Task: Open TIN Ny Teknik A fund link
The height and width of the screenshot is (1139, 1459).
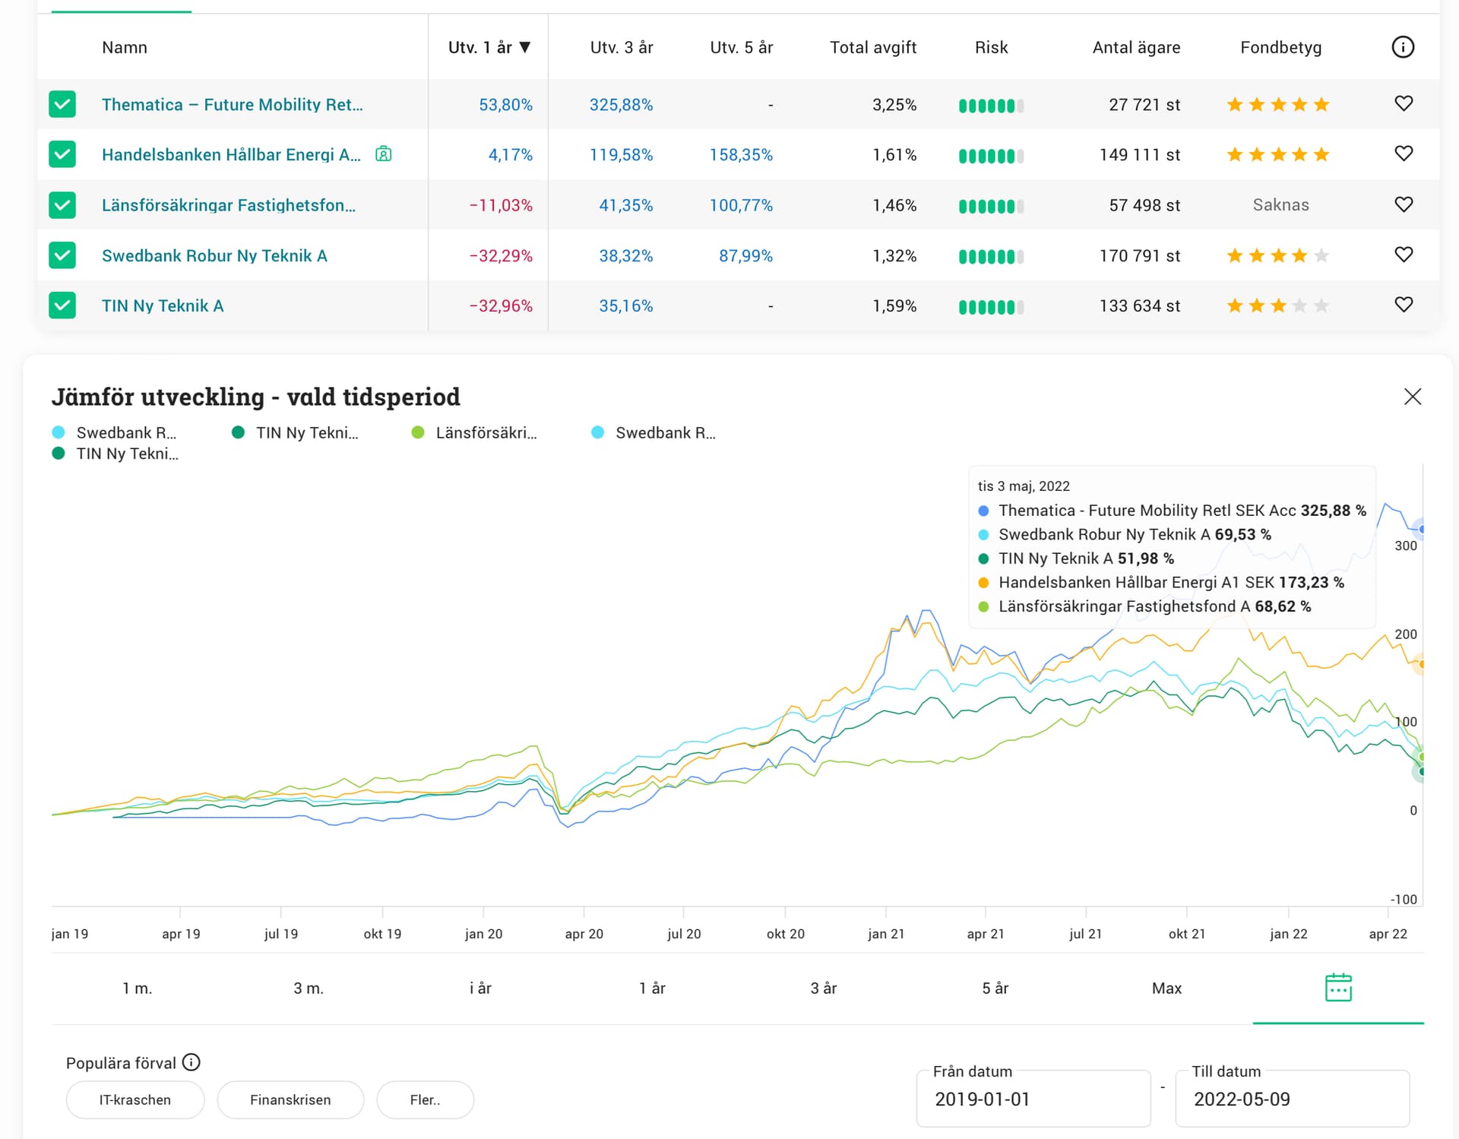Action: tap(163, 305)
